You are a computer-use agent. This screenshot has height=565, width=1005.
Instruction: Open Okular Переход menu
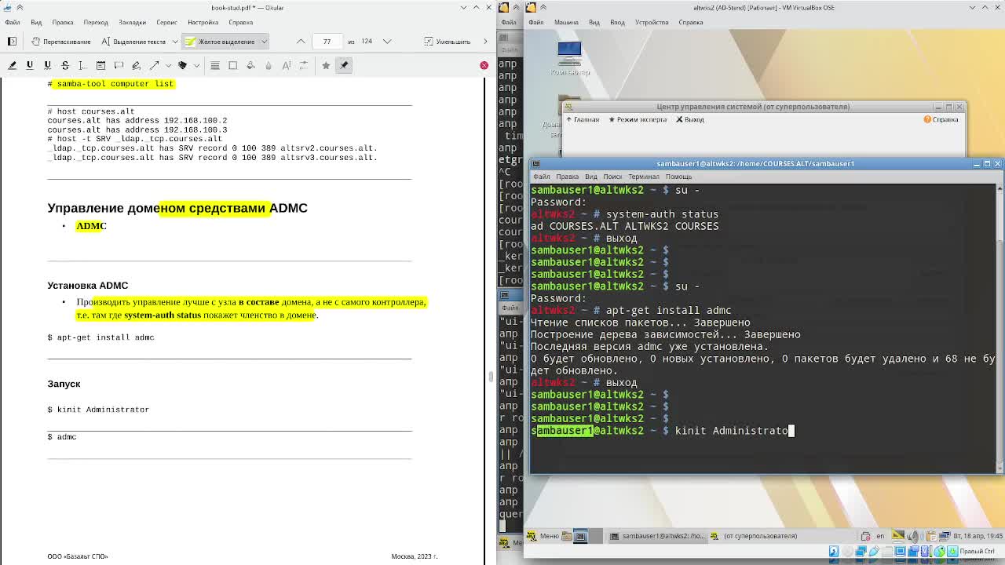(x=96, y=22)
